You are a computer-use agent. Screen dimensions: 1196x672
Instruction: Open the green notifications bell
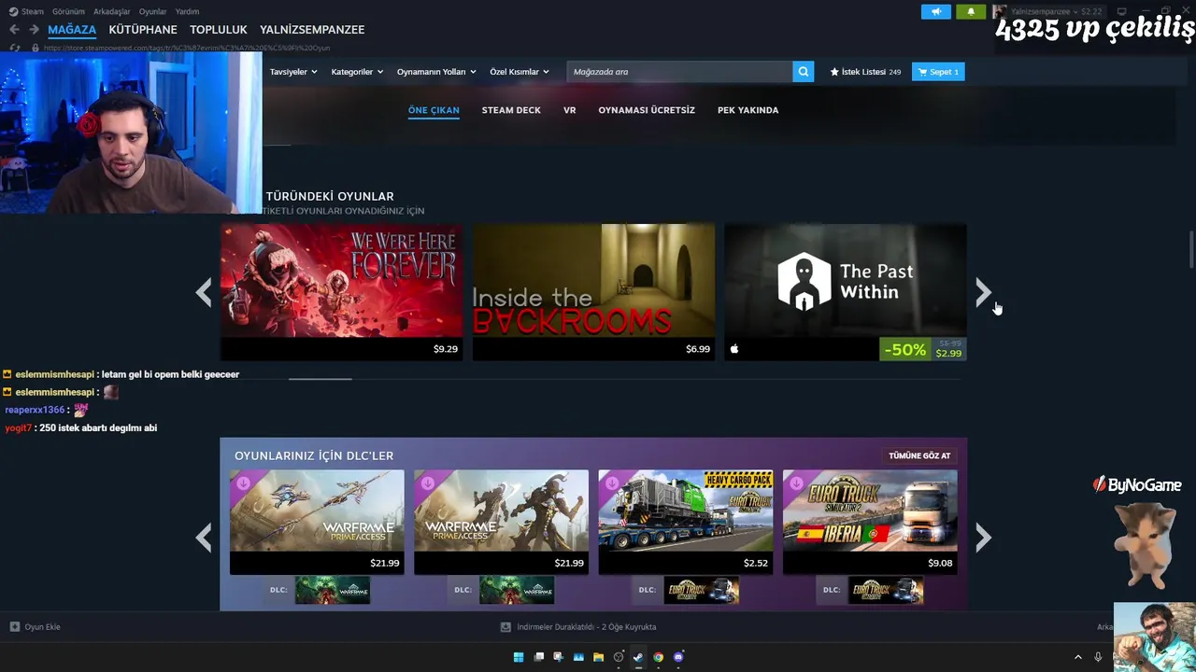coord(971,11)
